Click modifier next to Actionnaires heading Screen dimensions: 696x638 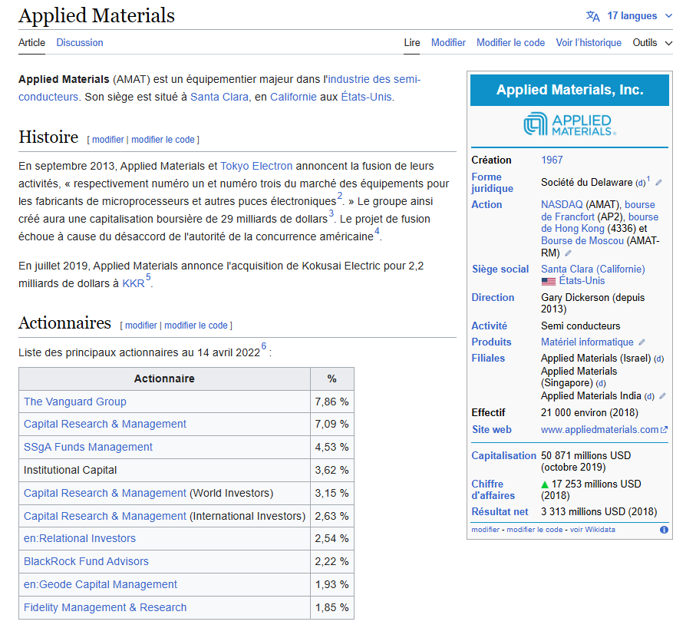pyautogui.click(x=140, y=326)
